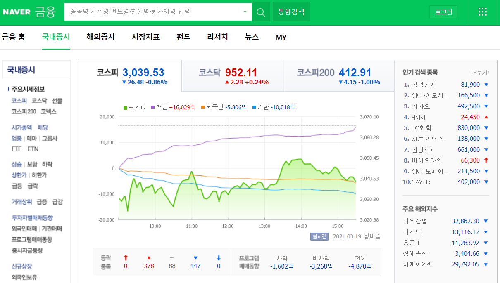Open sidebar 거래상위 link
This screenshot has width=500, height=283.
pos(21,202)
